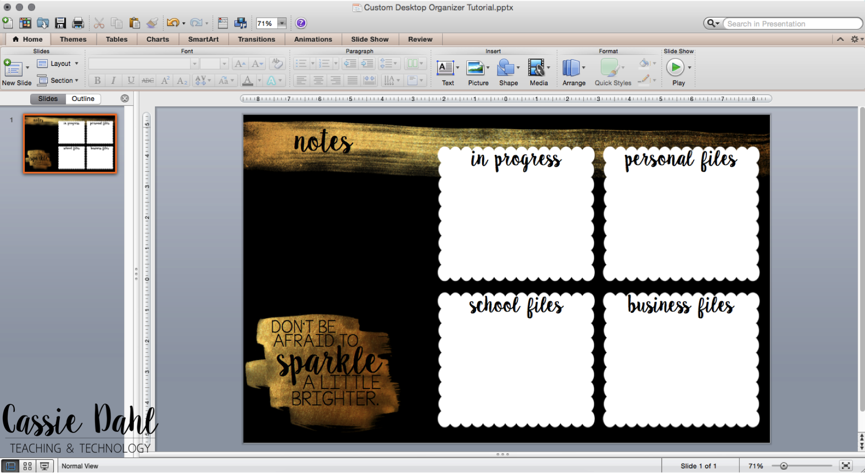The height and width of the screenshot is (473, 865).
Task: Adjust the zoom slider
Action: (784, 466)
